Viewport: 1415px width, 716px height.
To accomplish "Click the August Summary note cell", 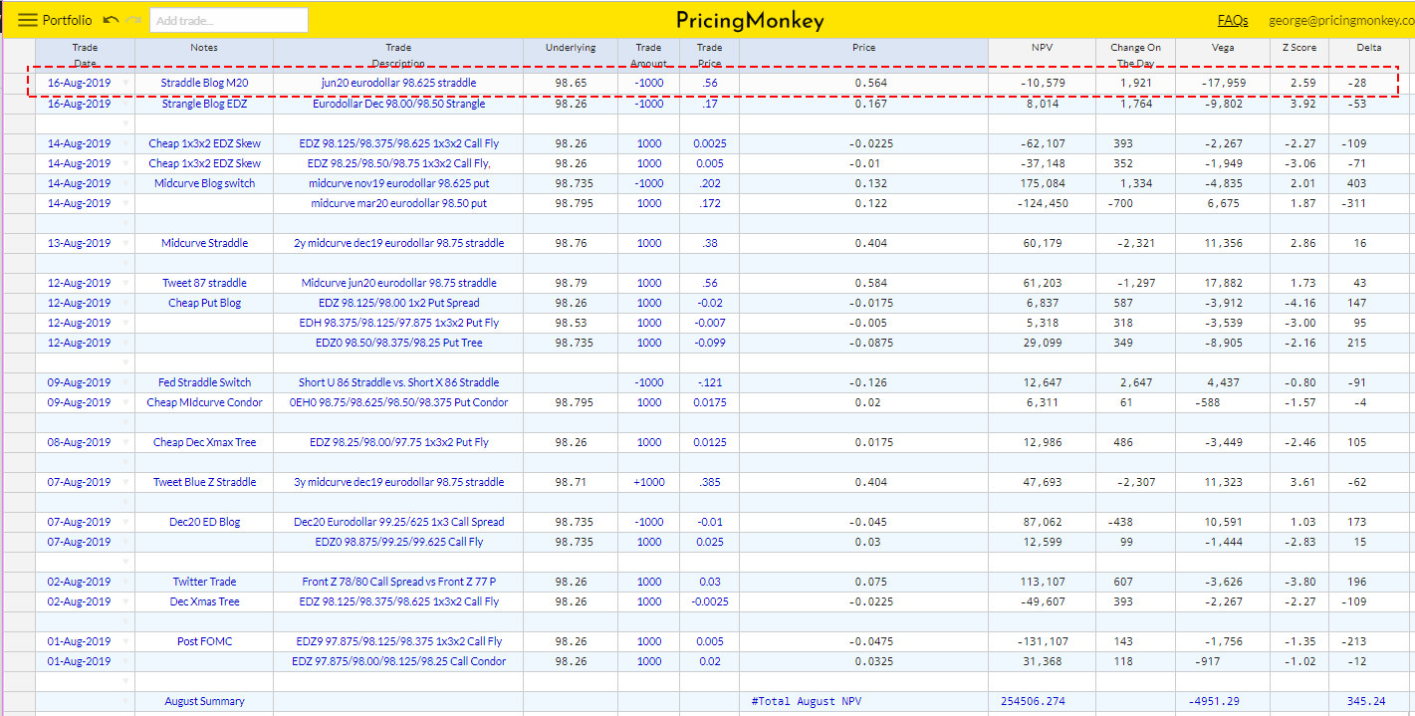I will (x=204, y=701).
